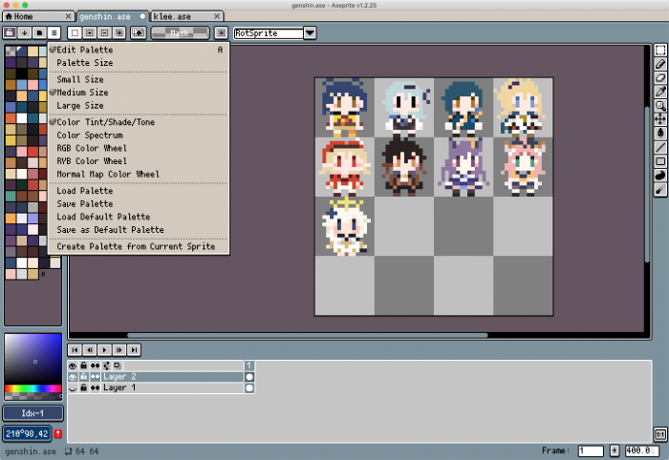669x460 pixels.
Task: Open the palette presets arrow button
Action: 24,32
